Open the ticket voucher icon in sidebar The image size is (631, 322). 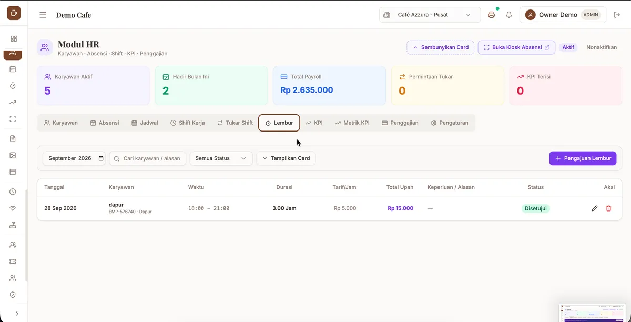(13, 261)
